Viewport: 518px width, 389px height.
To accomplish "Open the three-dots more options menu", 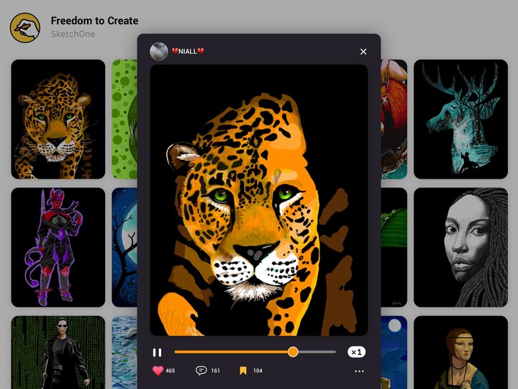I will pyautogui.click(x=359, y=371).
